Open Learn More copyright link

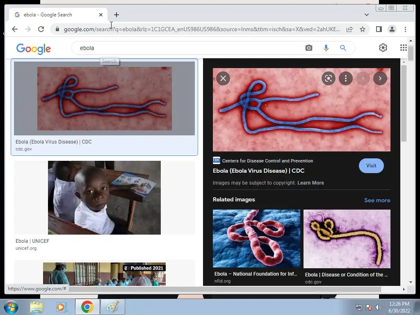point(310,183)
